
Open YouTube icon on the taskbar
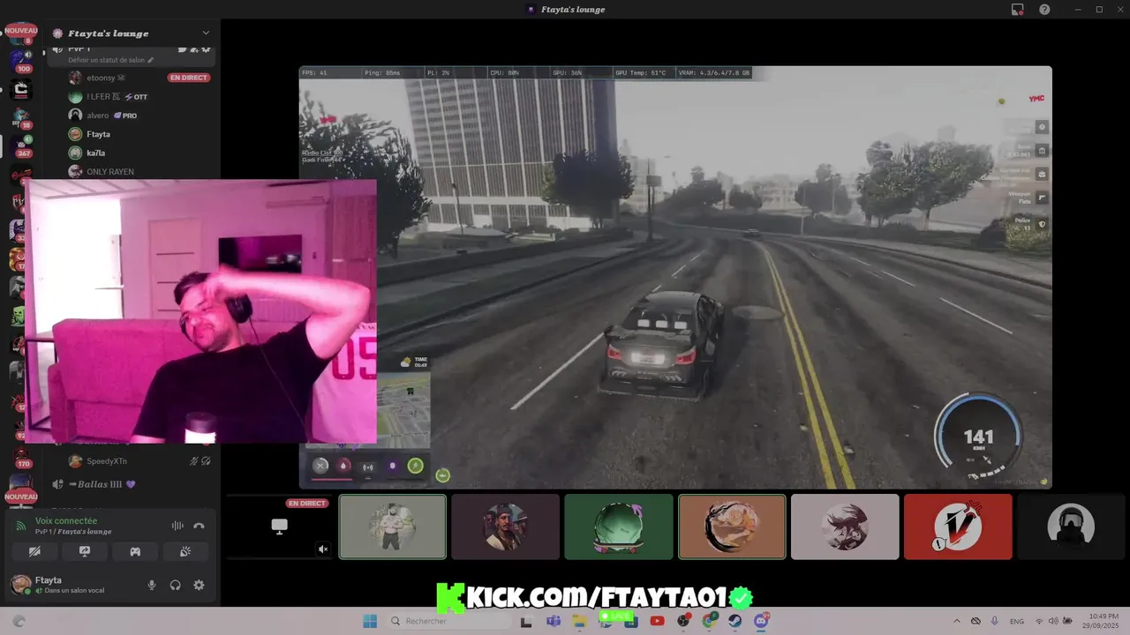point(657,621)
